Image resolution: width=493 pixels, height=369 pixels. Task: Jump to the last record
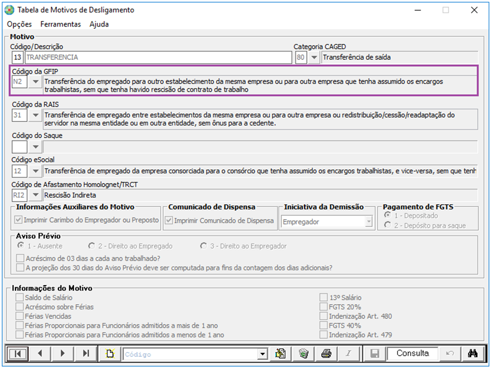(x=86, y=353)
